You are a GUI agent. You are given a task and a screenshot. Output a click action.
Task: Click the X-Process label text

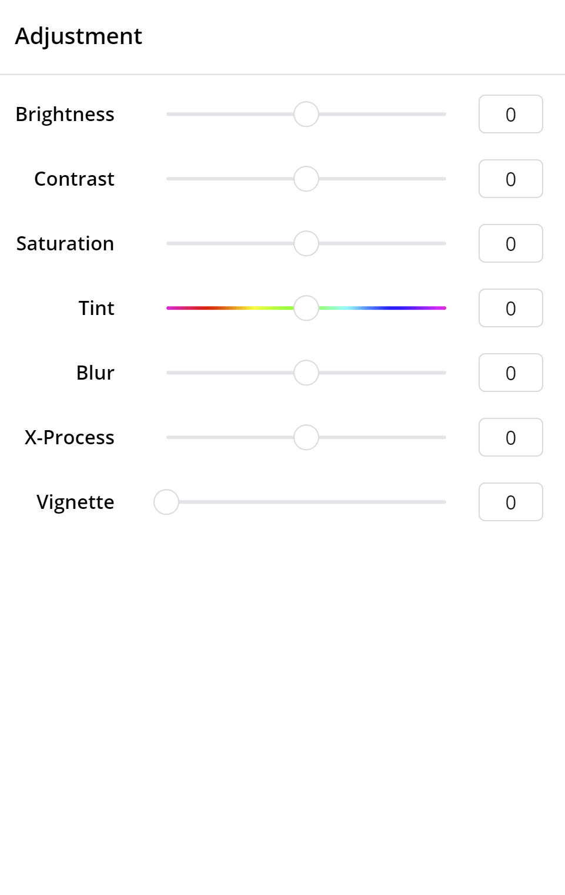pyautogui.click(x=69, y=437)
